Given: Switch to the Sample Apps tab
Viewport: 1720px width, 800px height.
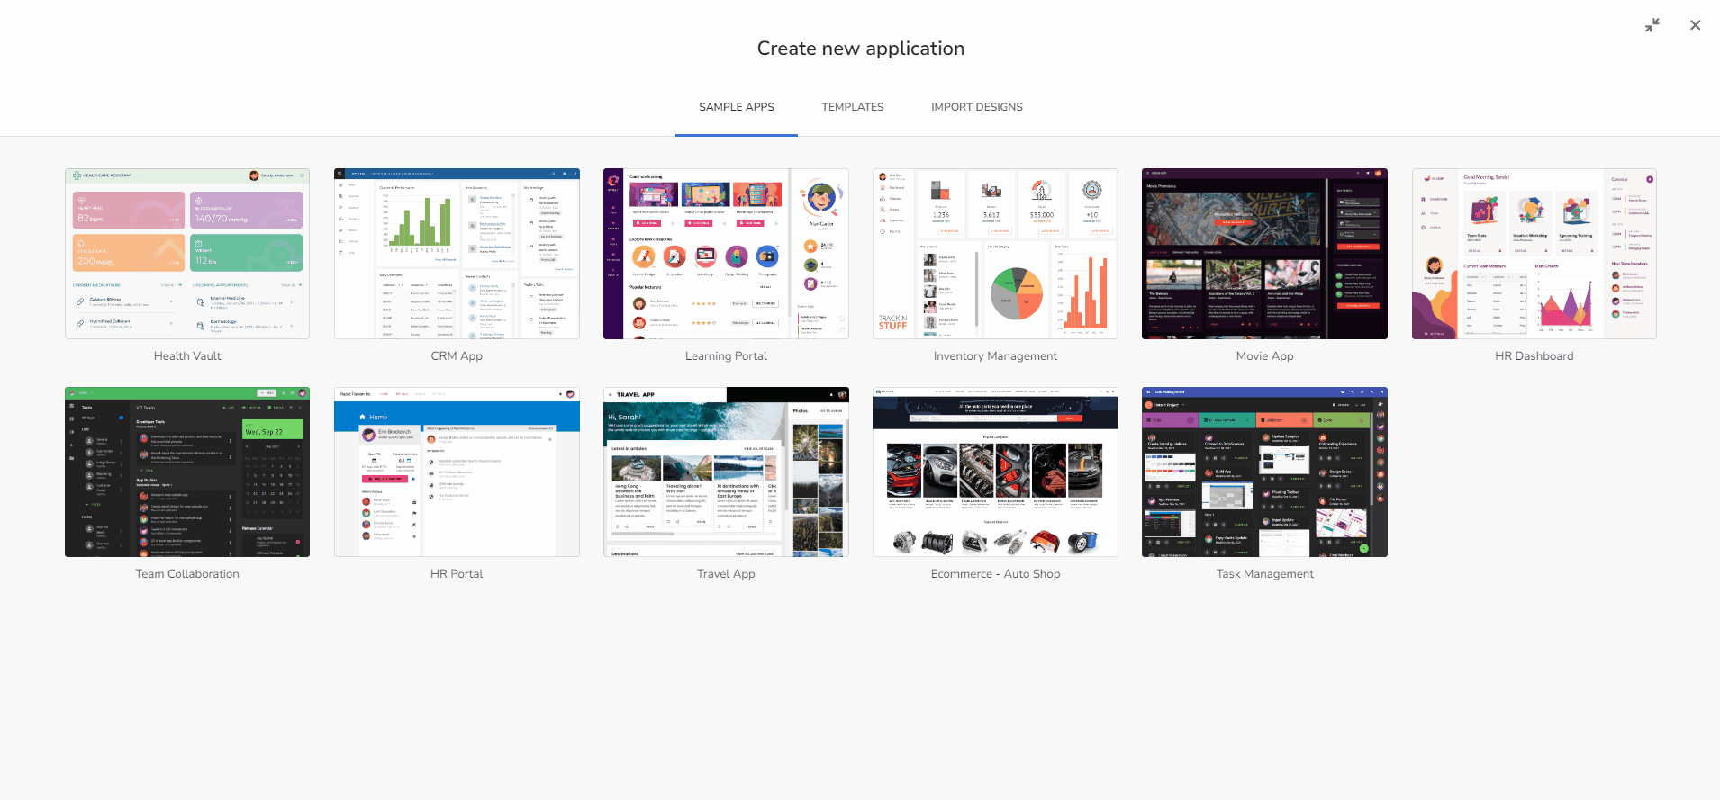Looking at the screenshot, I should pos(736,107).
